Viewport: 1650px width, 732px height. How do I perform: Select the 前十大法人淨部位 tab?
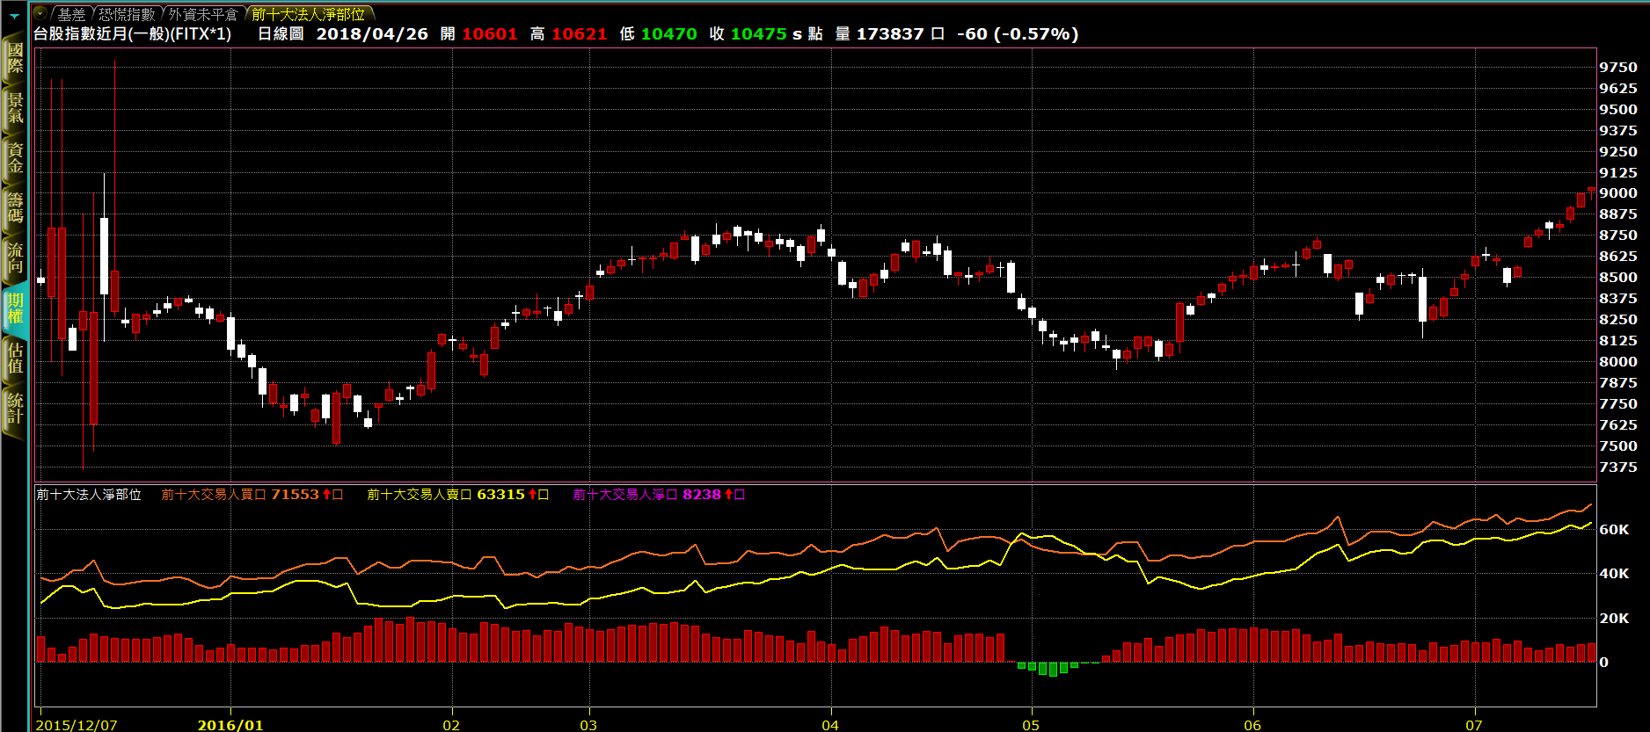308,14
